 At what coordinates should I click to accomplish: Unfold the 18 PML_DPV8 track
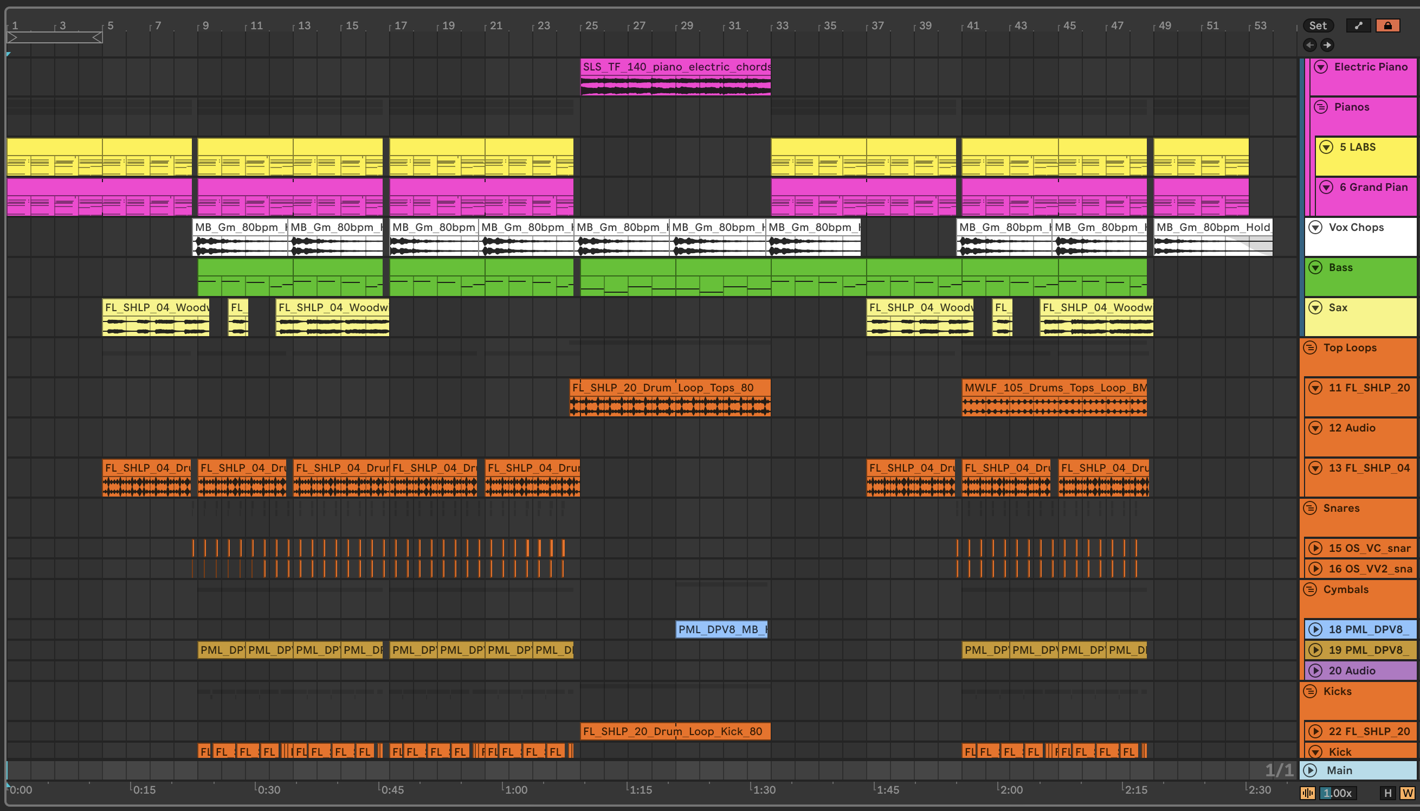pos(1315,629)
